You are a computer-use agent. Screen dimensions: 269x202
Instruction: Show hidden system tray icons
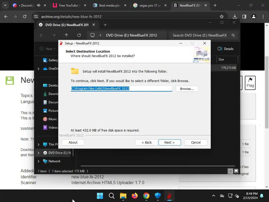coord(213,196)
